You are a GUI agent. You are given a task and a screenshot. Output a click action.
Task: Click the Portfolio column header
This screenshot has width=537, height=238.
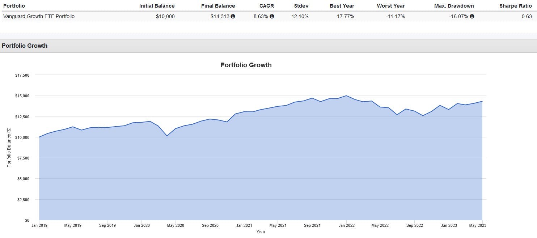coord(14,6)
